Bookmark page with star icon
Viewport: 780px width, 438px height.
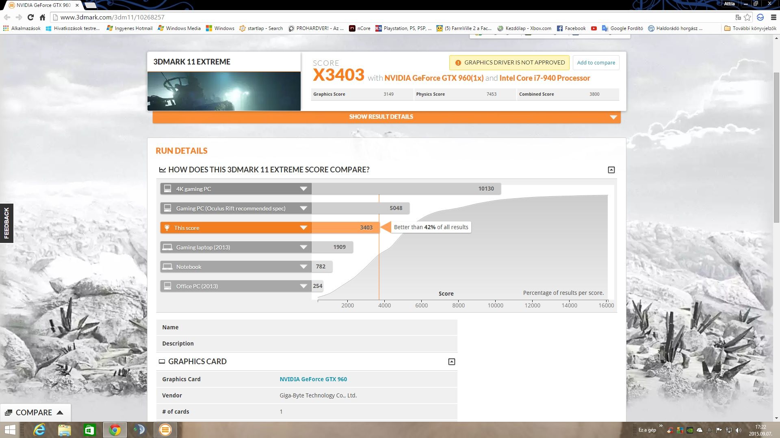tap(747, 17)
